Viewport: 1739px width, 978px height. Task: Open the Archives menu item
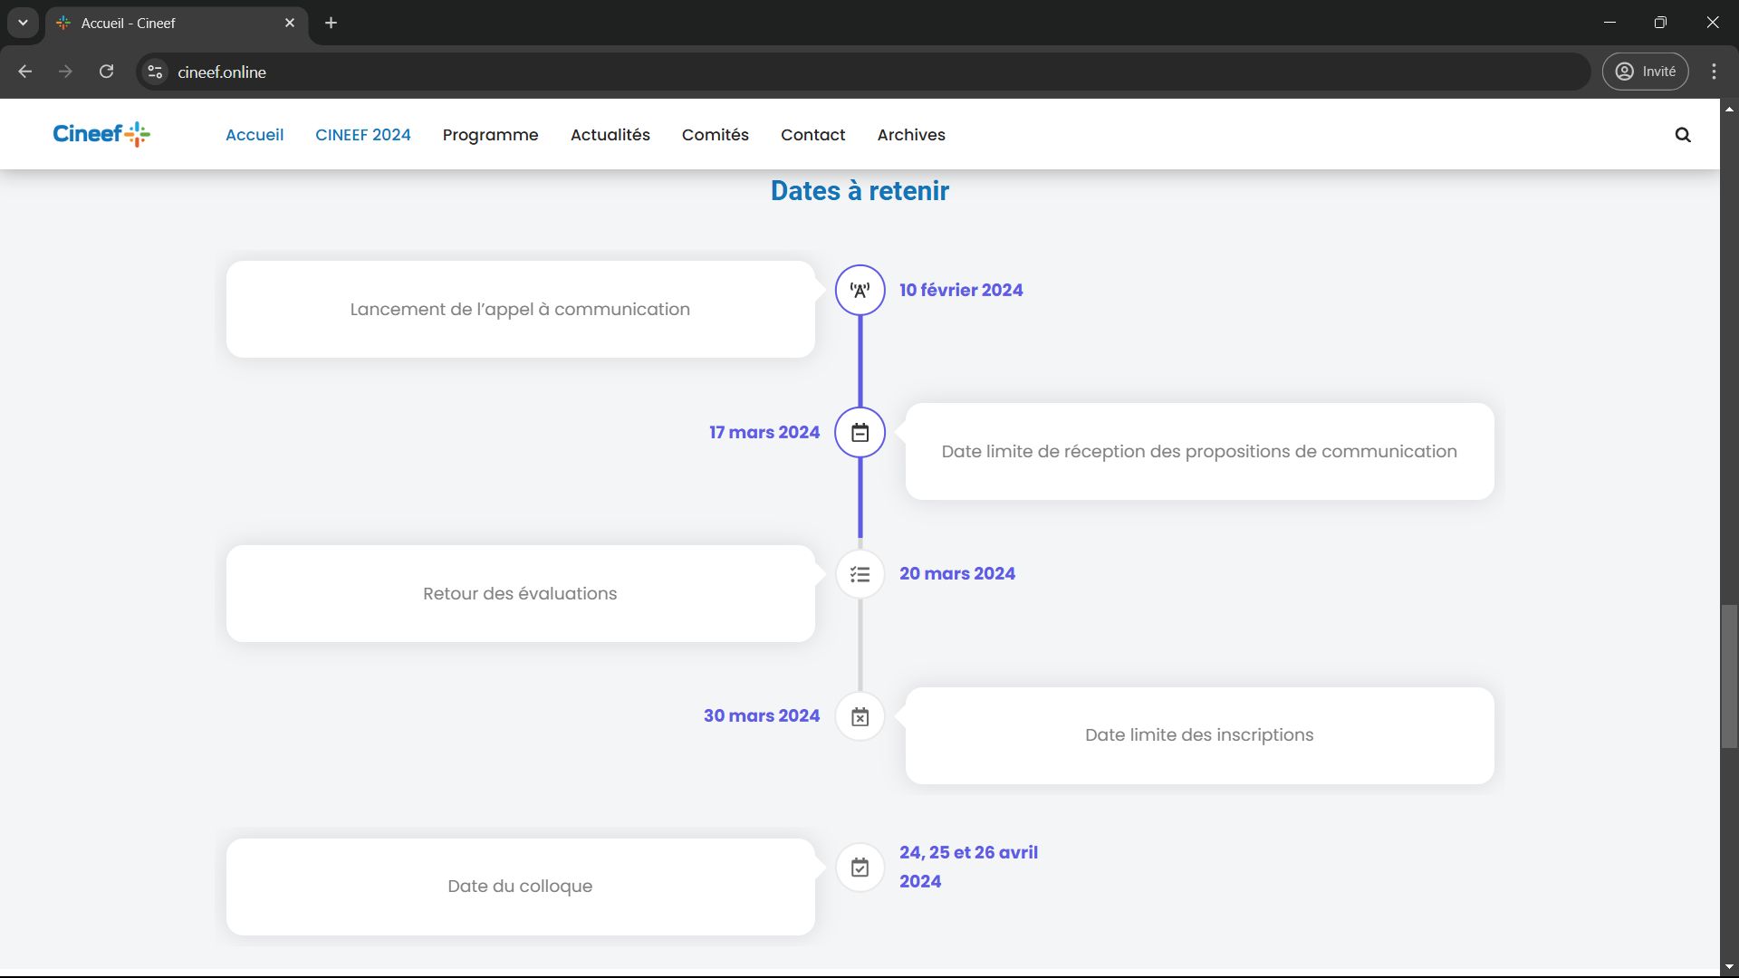click(x=911, y=135)
